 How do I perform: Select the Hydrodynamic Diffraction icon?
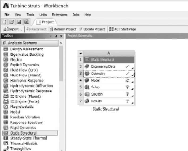click(x=6, y=86)
